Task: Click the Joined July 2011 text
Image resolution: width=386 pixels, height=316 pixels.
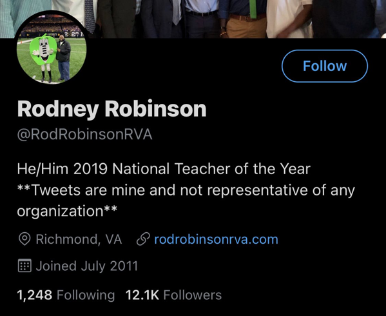Action: tap(86, 266)
